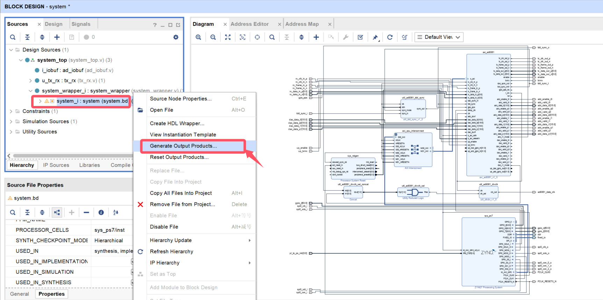Open search in the Sources panel toolbar

(13, 37)
